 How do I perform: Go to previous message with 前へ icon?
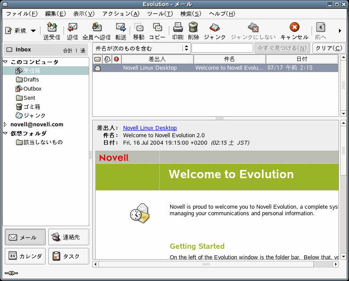[321, 27]
